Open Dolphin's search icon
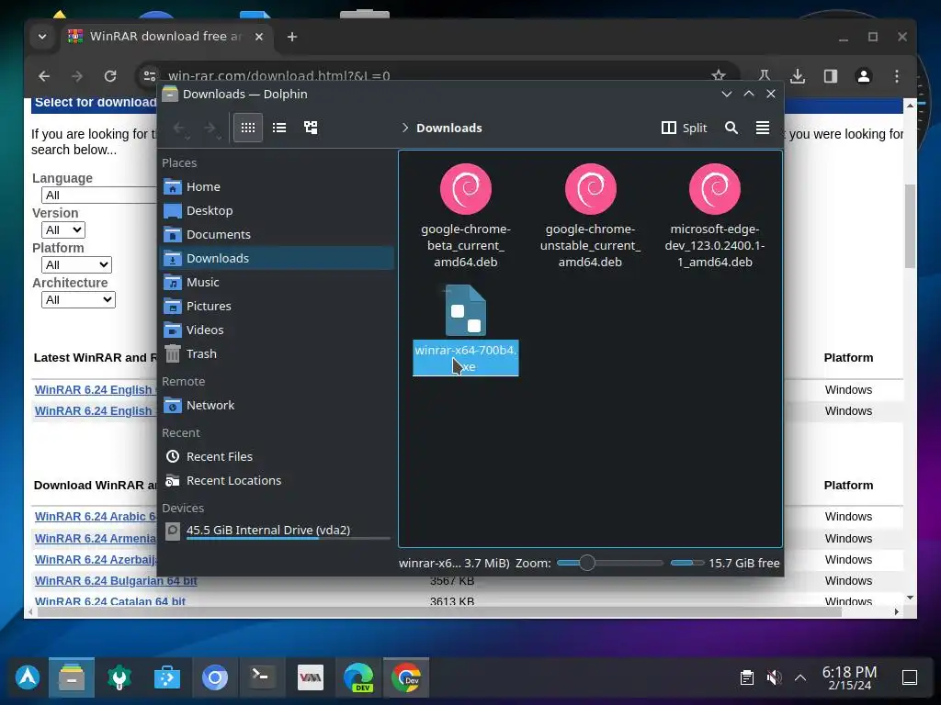 pyautogui.click(x=731, y=128)
